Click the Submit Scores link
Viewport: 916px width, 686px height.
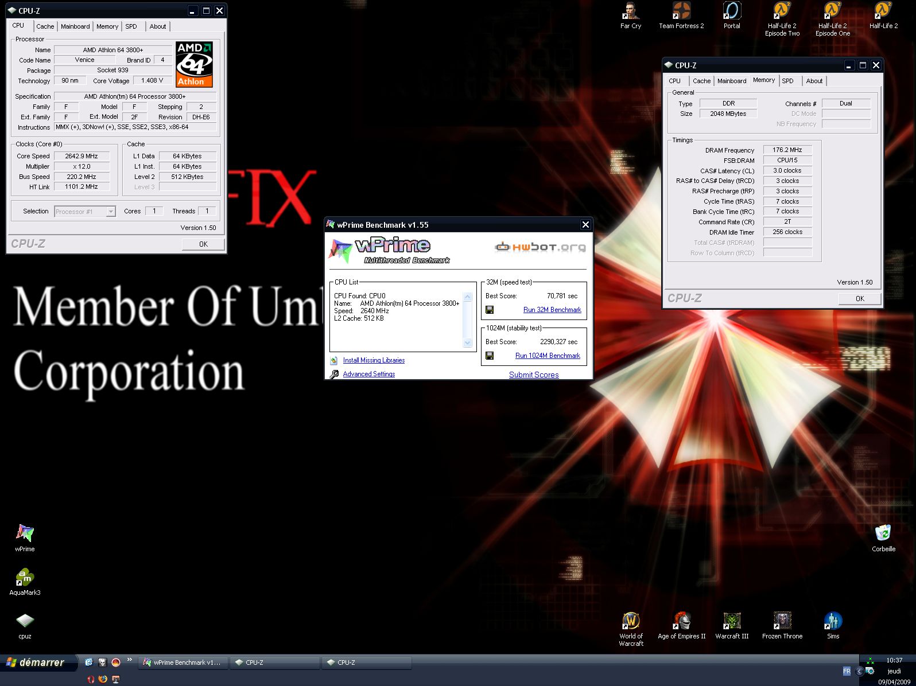pyautogui.click(x=534, y=375)
